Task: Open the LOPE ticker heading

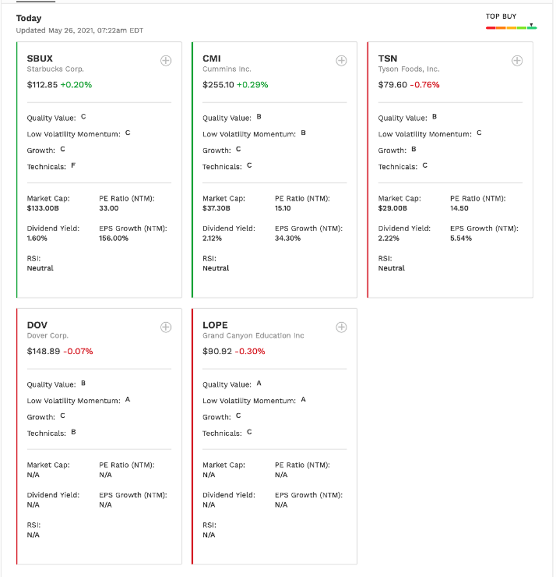Action: point(215,325)
